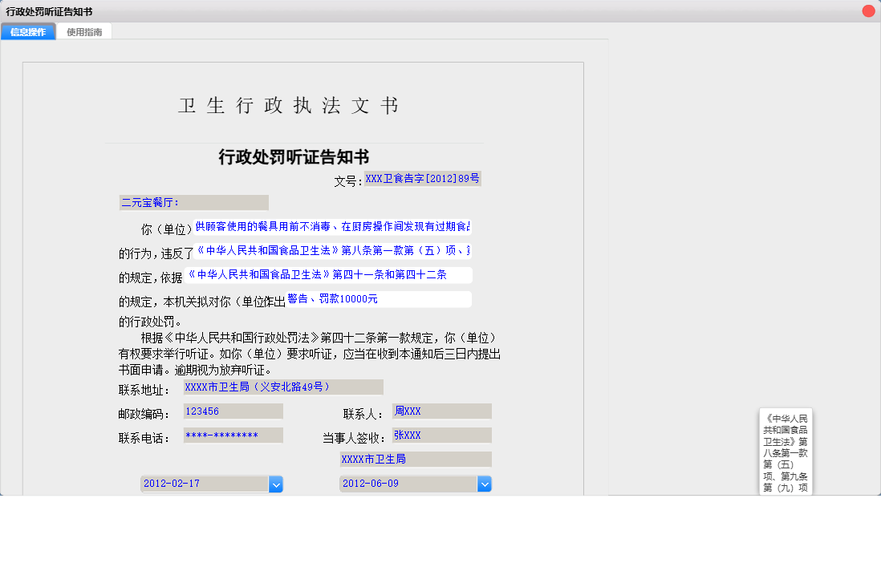
Task: Click the masked 联系电话 phone field
Action: pyautogui.click(x=233, y=435)
